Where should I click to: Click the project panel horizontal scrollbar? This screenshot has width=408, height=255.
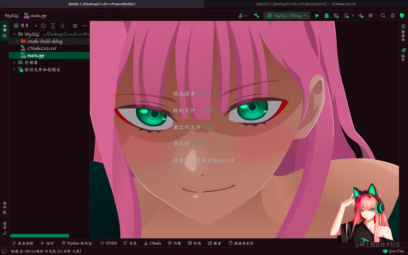[40, 236]
